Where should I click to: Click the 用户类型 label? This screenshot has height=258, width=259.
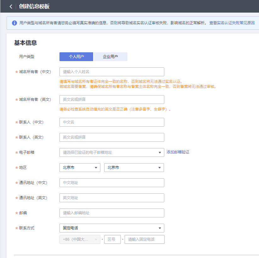[x=27, y=57]
